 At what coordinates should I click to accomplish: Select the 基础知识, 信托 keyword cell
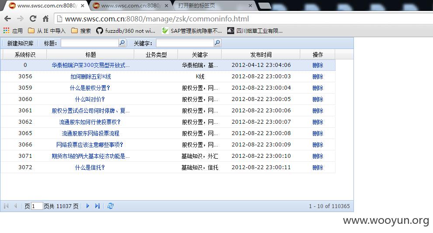[x=200, y=167]
